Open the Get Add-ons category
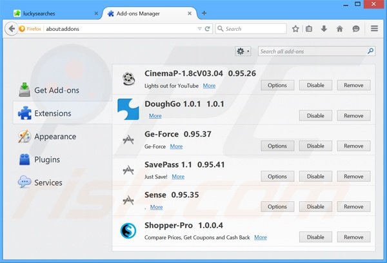Image resolution: width=387 pixels, height=263 pixels. pyautogui.click(x=62, y=90)
